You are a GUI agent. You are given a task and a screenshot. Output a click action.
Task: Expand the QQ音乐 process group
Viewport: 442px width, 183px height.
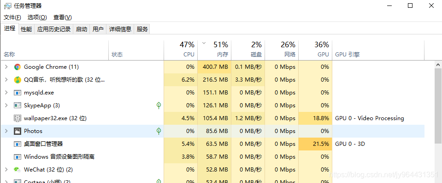tap(6, 80)
